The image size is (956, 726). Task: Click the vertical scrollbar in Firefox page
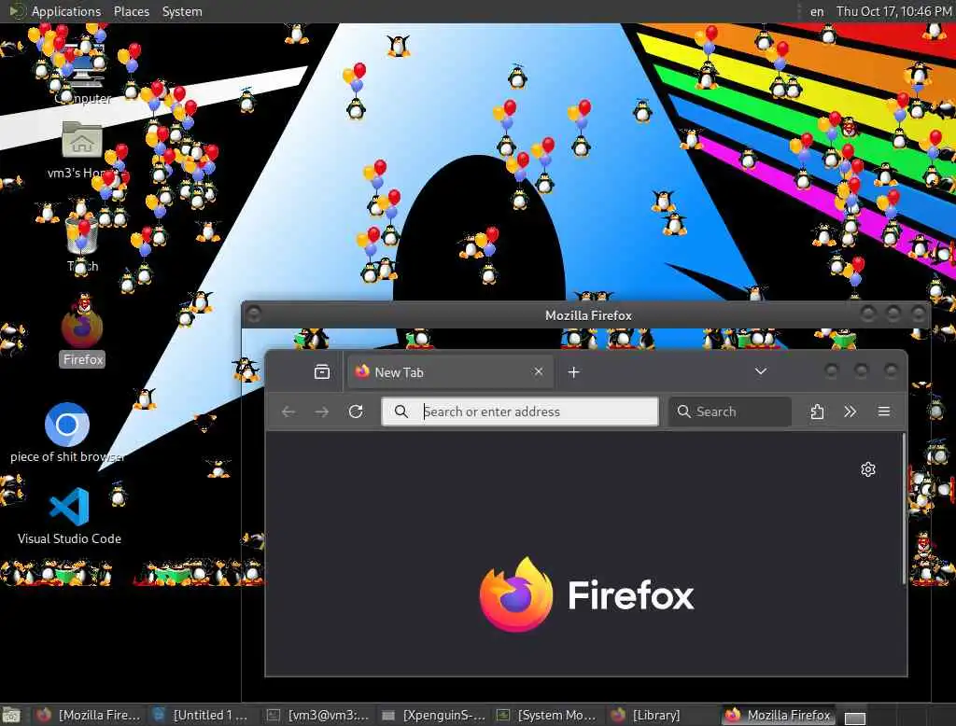point(904,509)
